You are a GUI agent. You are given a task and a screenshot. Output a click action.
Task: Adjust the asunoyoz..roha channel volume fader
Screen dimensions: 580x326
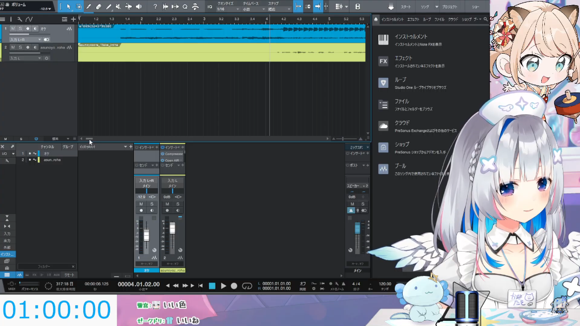coord(172,228)
